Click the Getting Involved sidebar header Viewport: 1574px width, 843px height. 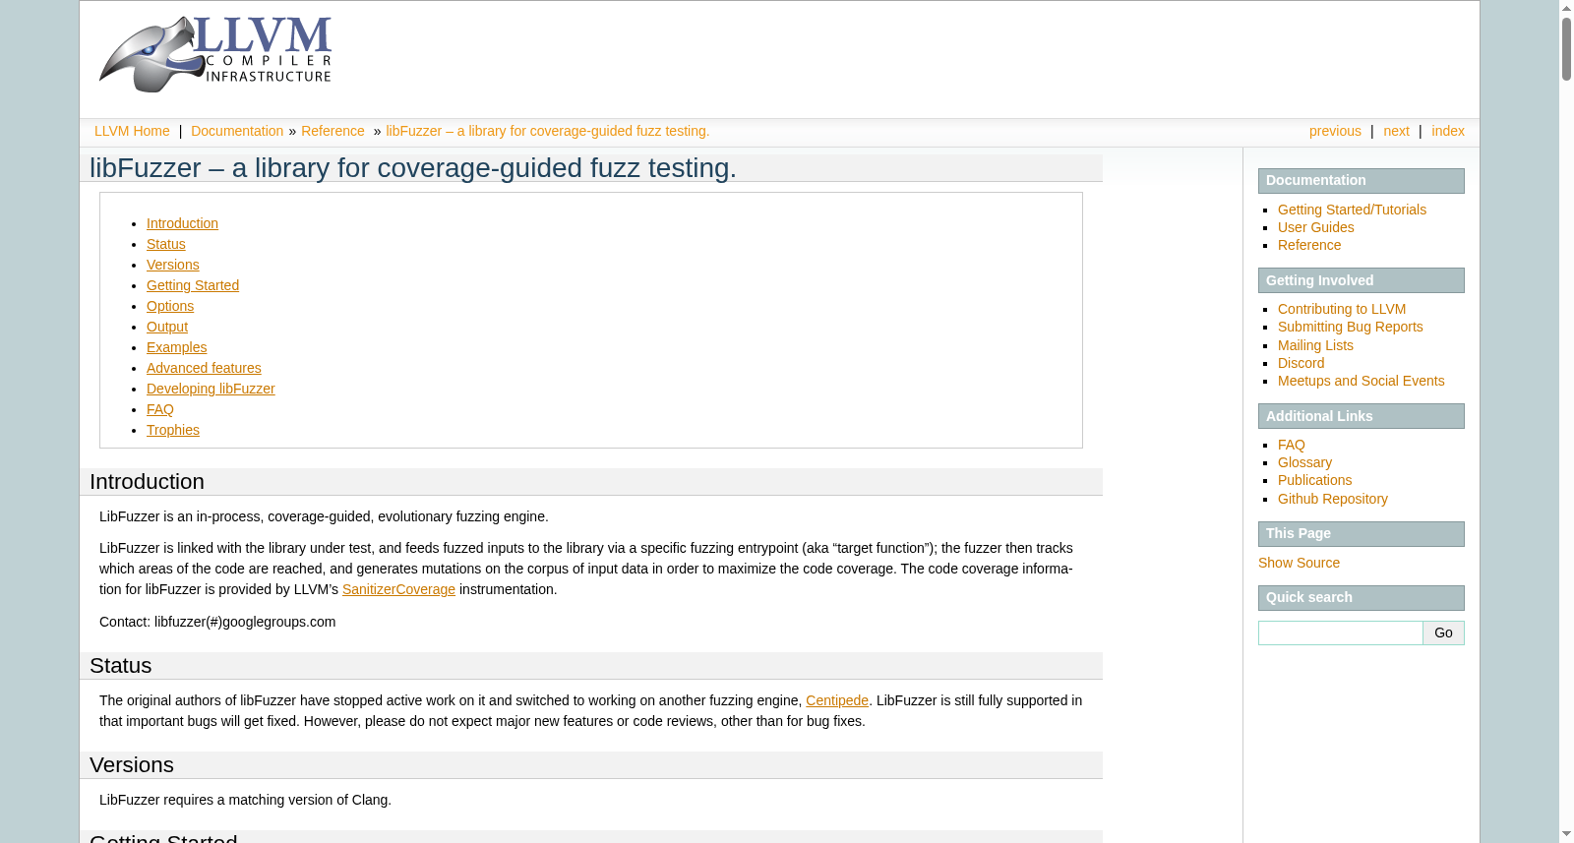tap(1362, 280)
